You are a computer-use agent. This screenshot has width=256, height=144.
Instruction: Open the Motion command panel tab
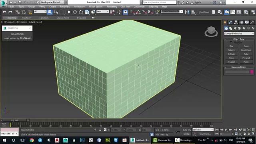(242, 22)
